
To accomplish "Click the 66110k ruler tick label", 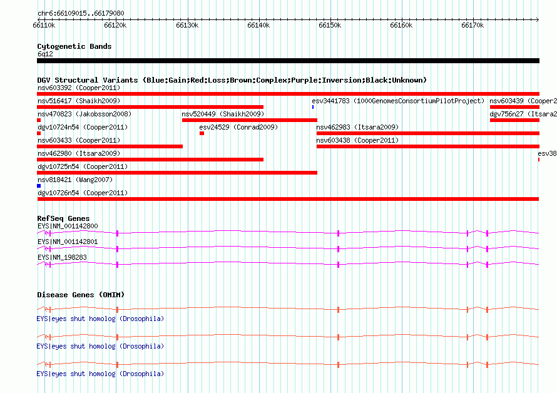I will [44, 25].
